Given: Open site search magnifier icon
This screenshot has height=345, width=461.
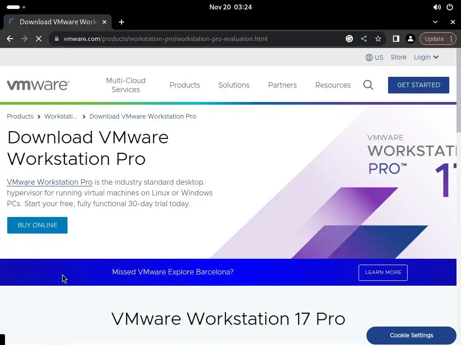Looking at the screenshot, I should (368, 85).
